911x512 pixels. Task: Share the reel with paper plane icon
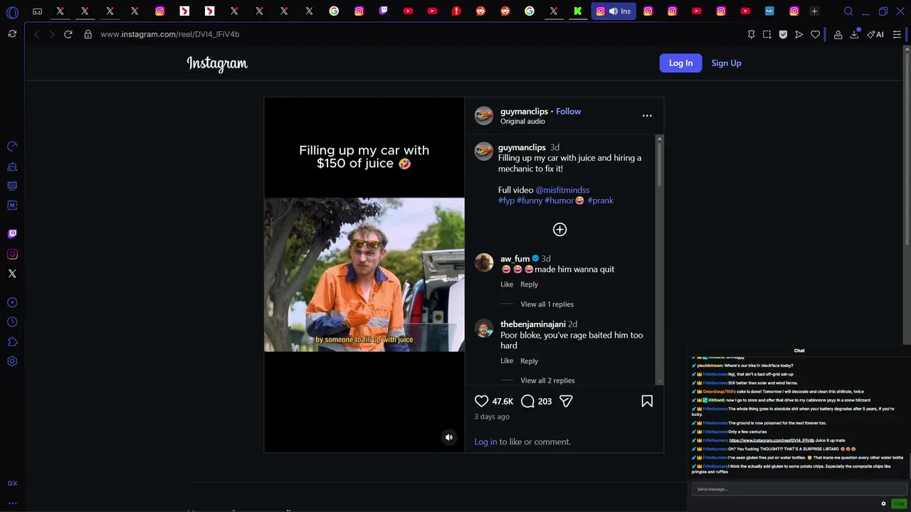pos(566,401)
